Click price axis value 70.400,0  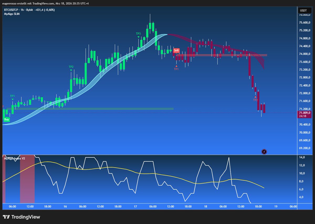point(304,125)
